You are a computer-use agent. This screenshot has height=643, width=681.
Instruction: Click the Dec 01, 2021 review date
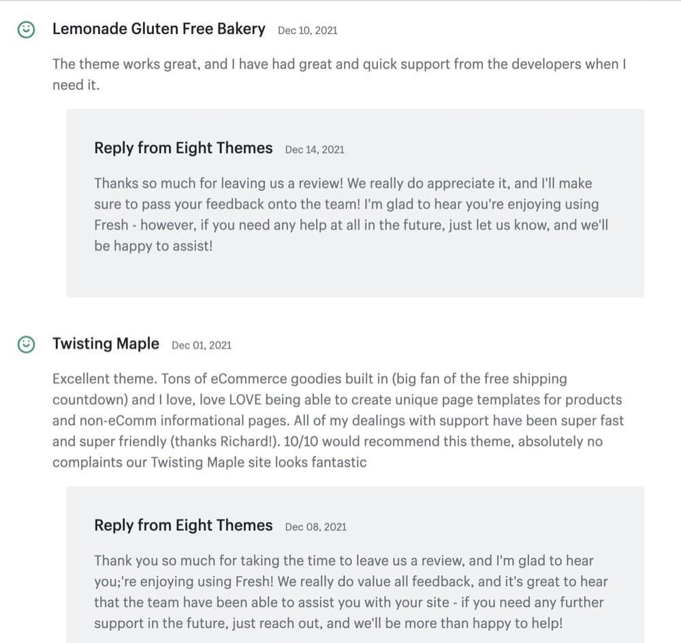(x=202, y=345)
